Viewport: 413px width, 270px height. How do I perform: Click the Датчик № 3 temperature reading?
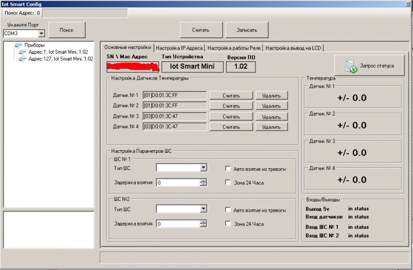coord(352,153)
